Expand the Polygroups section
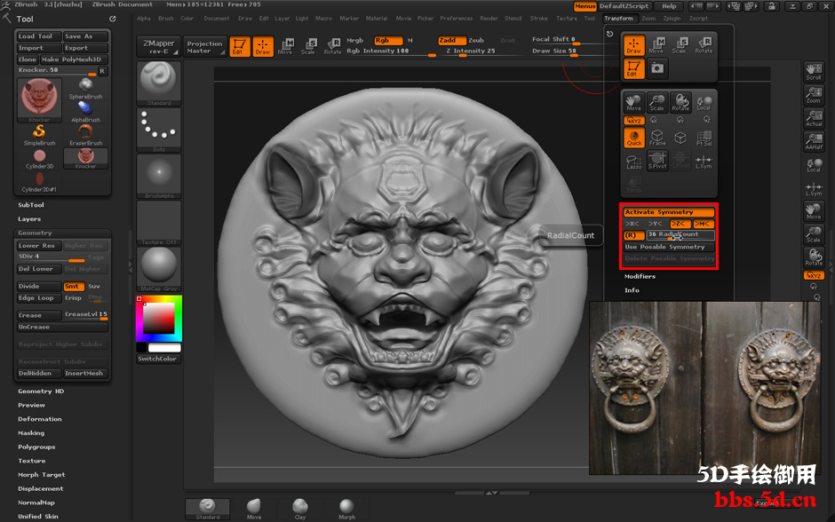Screen dimensions: 835x522 tap(36, 447)
